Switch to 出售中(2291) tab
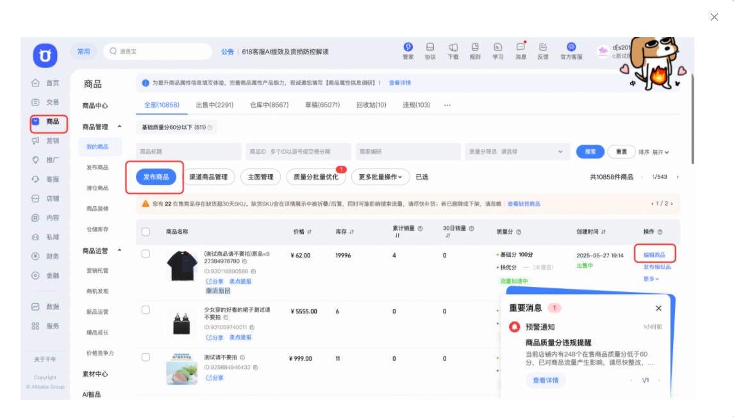Screen dimensions: 734x417 [x=214, y=105]
